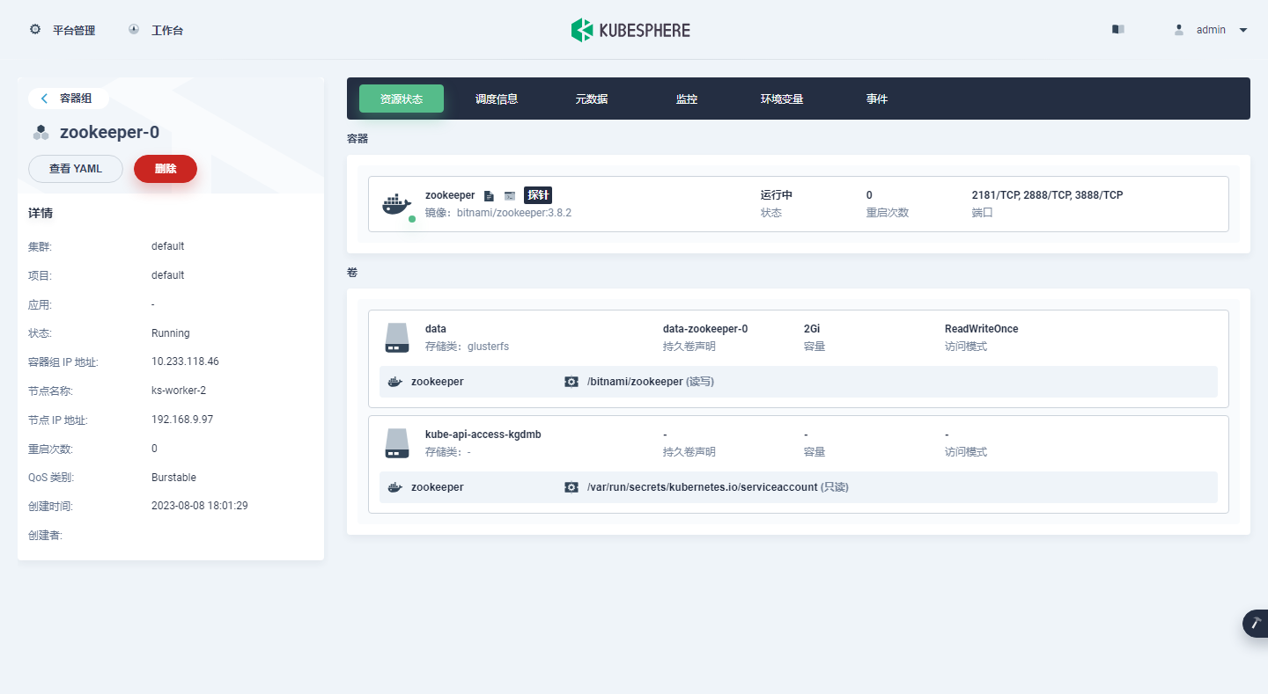Click container group IP 10.233.118.46
Image resolution: width=1268 pixels, height=694 pixels.
point(185,362)
